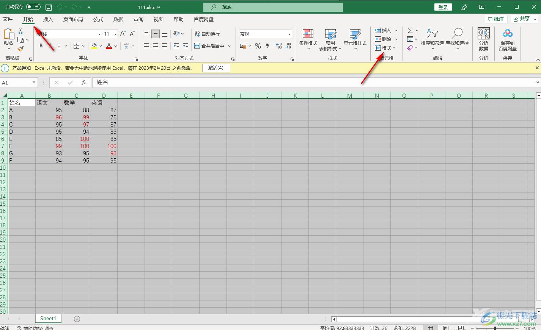Screen dimensions: 541x330
Task: Open the Insert (插入) tab
Action: click(x=48, y=19)
